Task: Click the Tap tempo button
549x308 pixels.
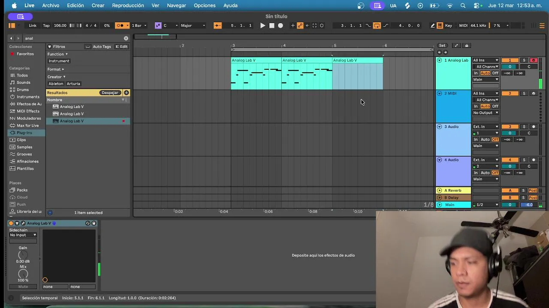Action: [46, 26]
